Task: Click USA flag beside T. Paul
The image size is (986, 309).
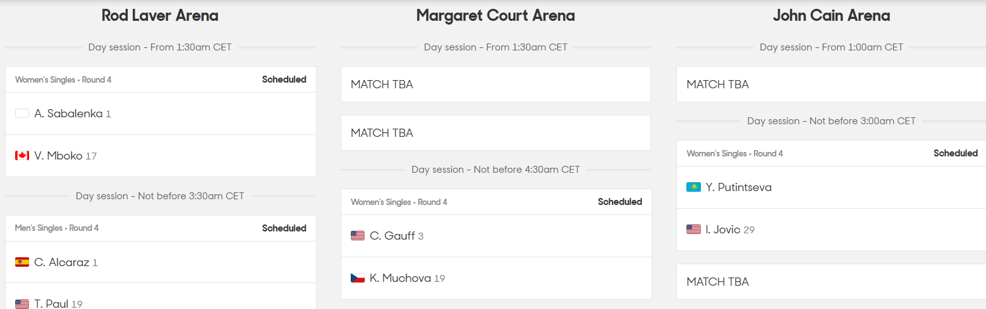Action: 22,304
